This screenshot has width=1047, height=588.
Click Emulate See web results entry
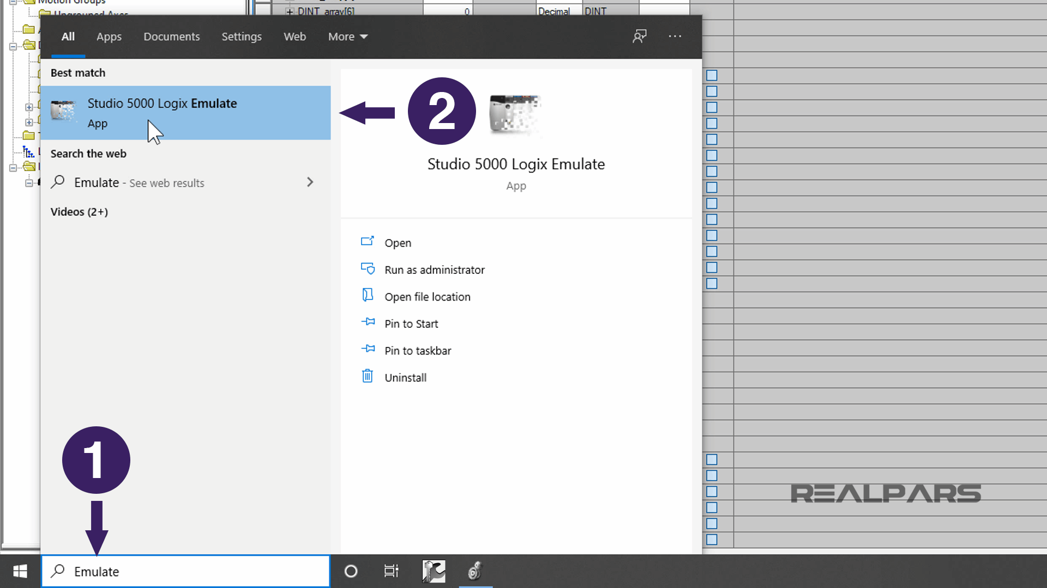pyautogui.click(x=185, y=182)
